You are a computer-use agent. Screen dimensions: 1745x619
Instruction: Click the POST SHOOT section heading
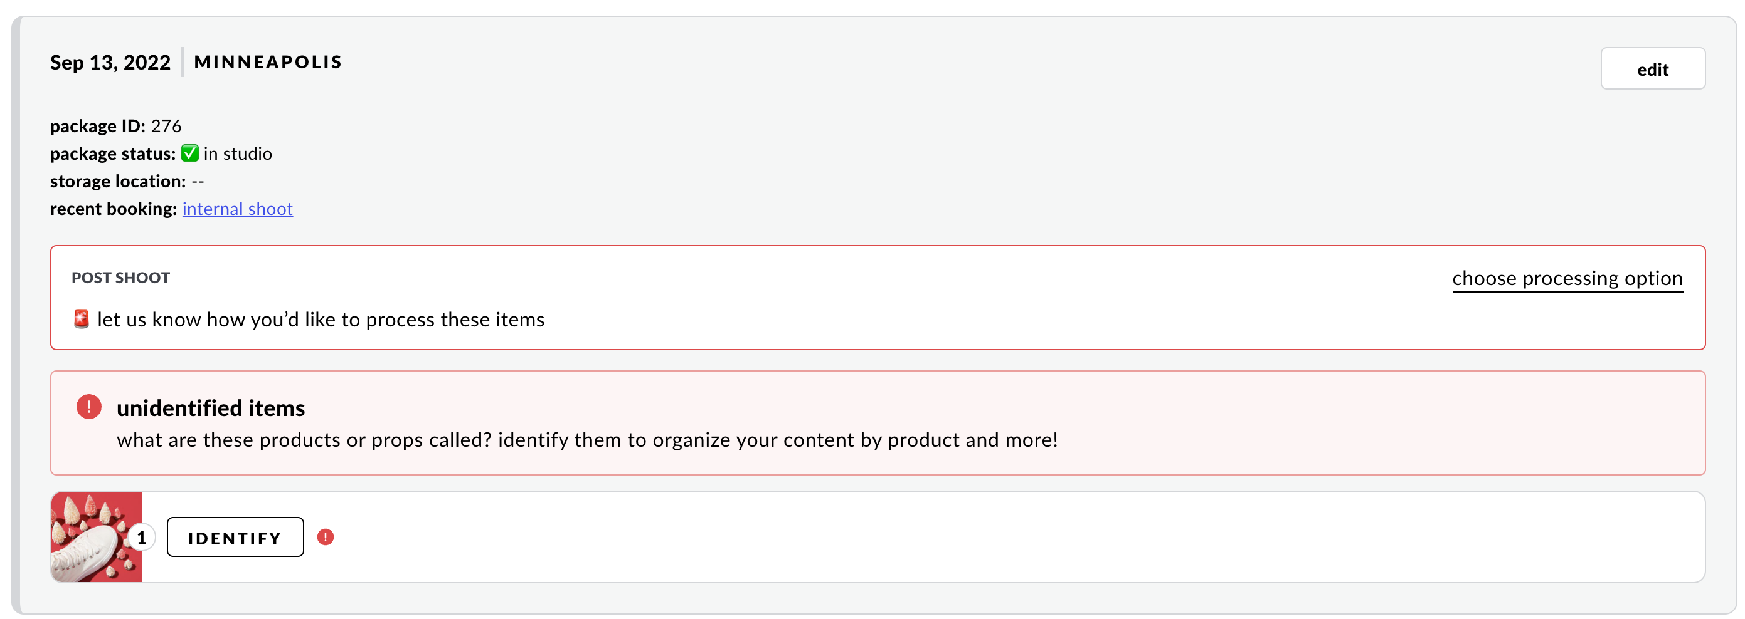[x=120, y=278]
